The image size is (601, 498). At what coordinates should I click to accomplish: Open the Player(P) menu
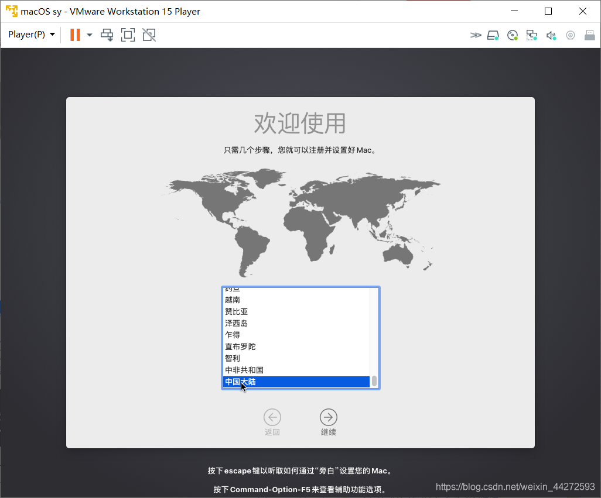tap(31, 35)
